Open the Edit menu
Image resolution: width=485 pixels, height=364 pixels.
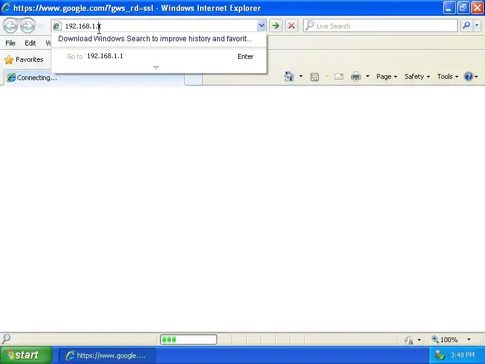(x=30, y=43)
